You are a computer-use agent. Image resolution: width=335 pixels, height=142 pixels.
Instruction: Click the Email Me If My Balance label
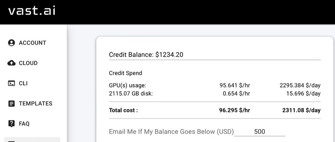point(171,132)
